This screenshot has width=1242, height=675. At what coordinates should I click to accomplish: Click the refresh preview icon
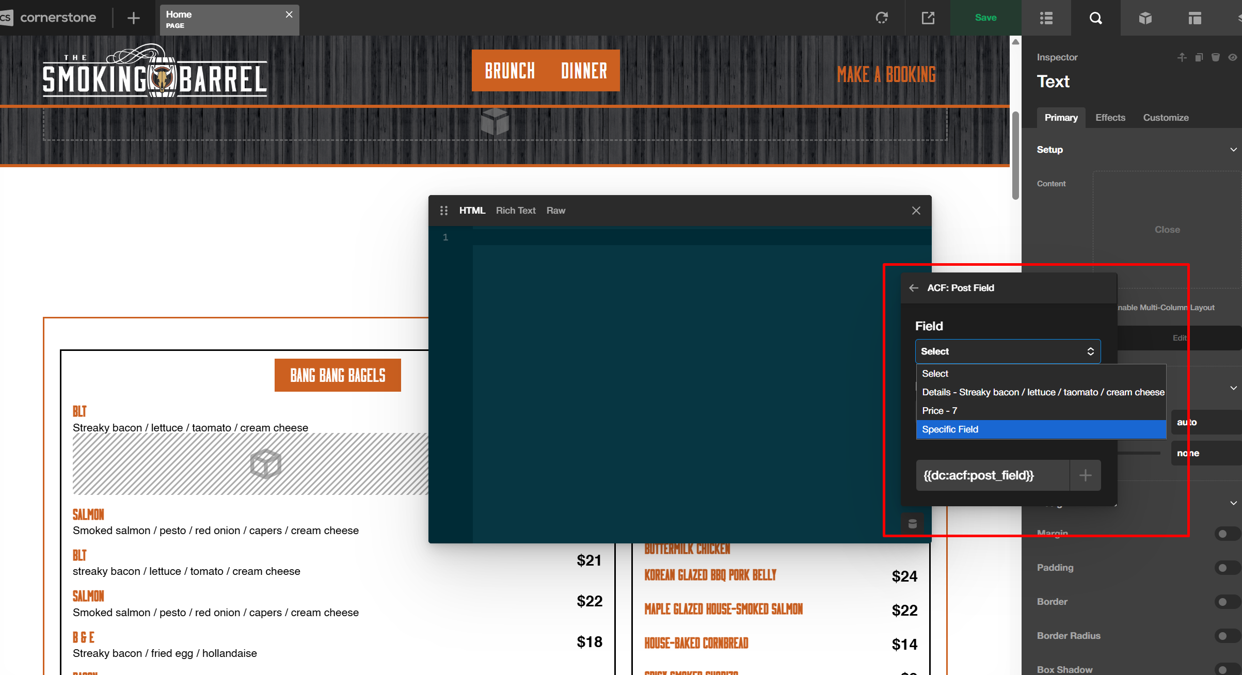click(882, 18)
